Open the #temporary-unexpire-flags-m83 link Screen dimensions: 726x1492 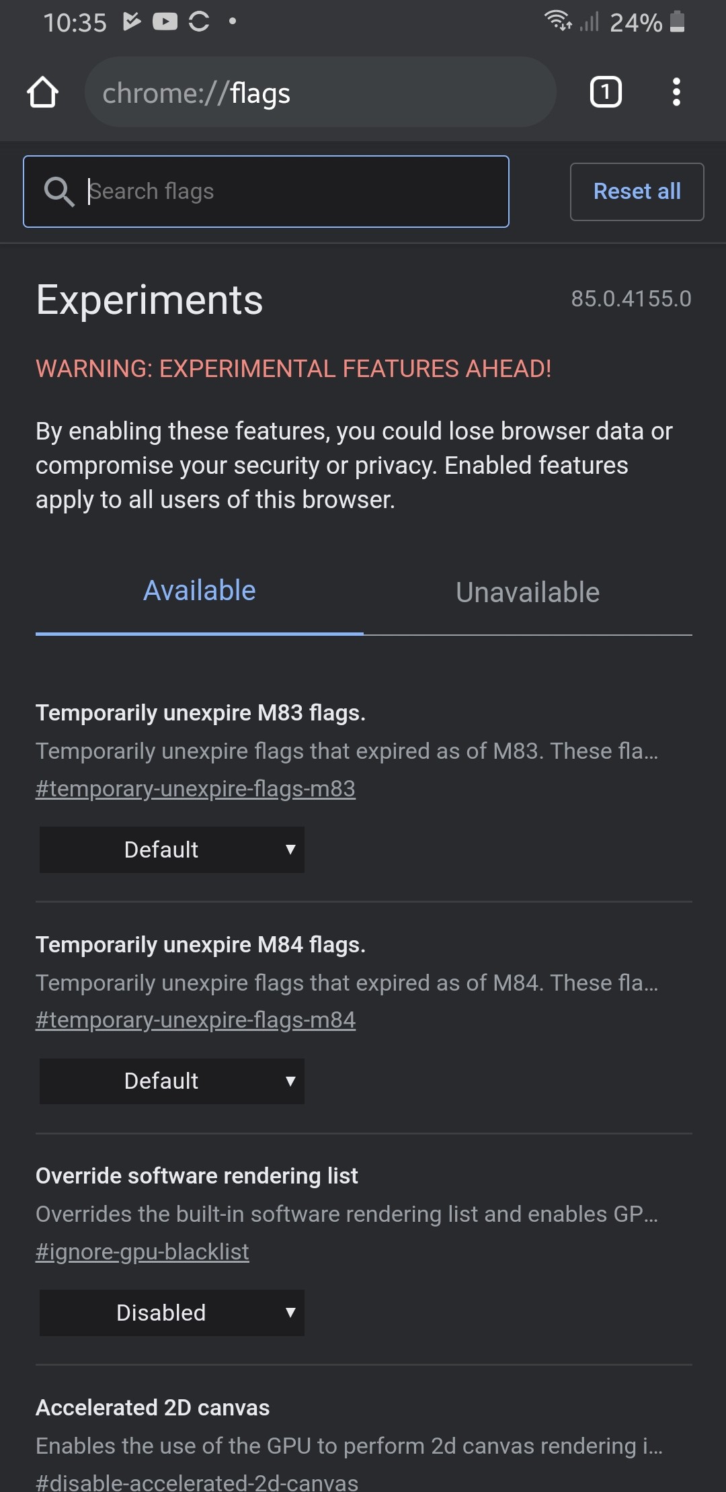[x=196, y=788]
